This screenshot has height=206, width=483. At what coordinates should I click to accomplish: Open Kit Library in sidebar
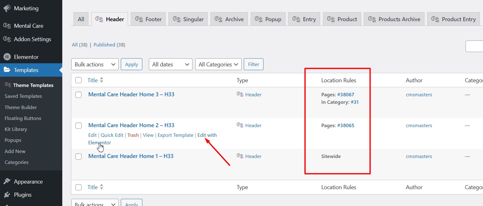16,129
